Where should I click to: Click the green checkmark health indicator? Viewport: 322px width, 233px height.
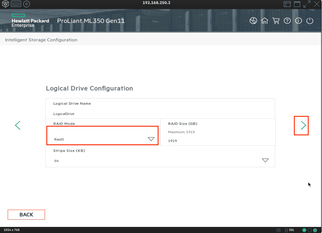click(x=304, y=230)
